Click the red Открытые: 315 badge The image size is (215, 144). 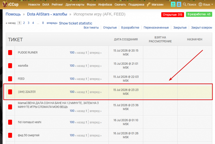pyautogui.click(x=173, y=15)
